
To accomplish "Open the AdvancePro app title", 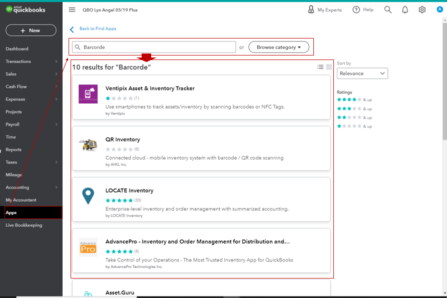I will click(x=197, y=241).
